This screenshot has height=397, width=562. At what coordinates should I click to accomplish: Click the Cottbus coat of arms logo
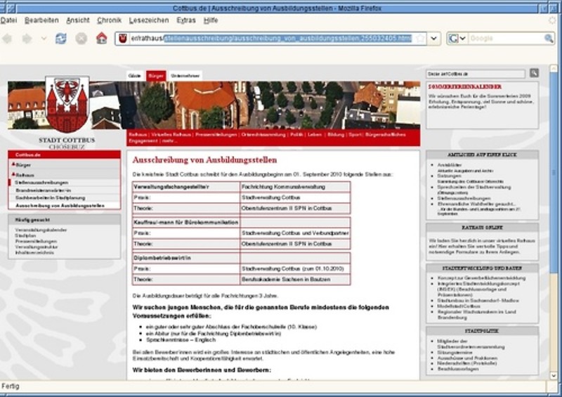tap(67, 104)
